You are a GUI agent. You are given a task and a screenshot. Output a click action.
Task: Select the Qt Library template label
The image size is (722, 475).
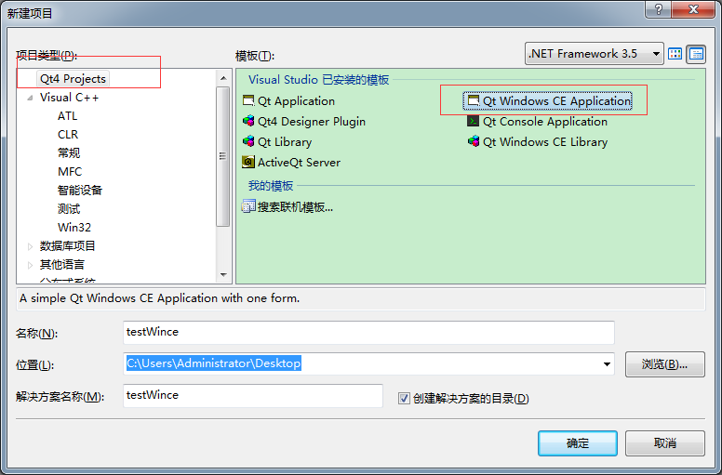click(x=285, y=141)
